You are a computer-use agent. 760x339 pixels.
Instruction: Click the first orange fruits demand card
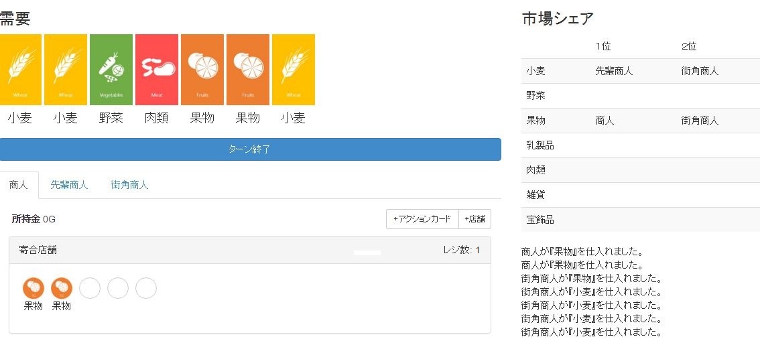202,70
